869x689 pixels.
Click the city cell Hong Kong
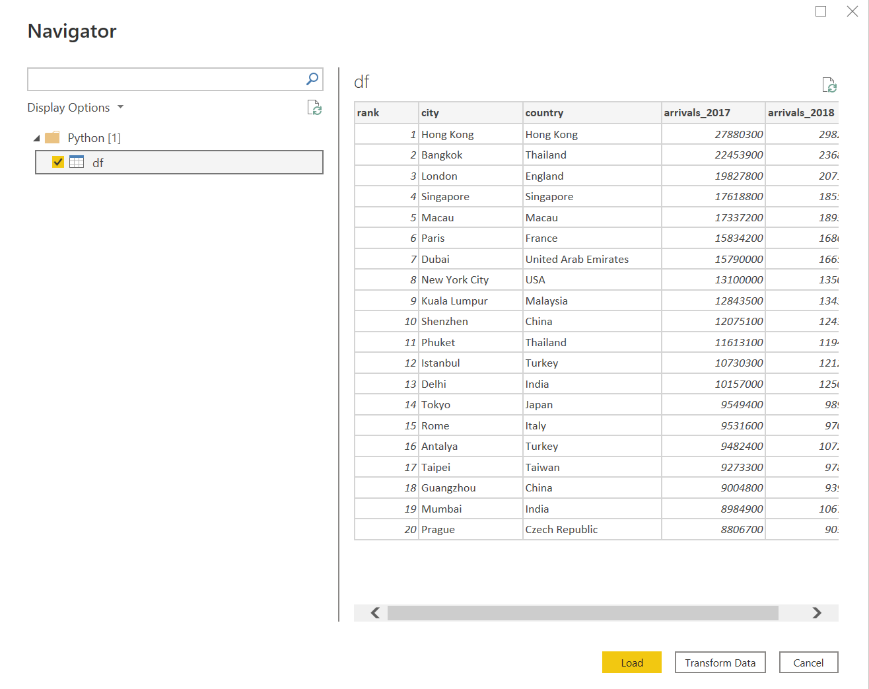tap(471, 134)
